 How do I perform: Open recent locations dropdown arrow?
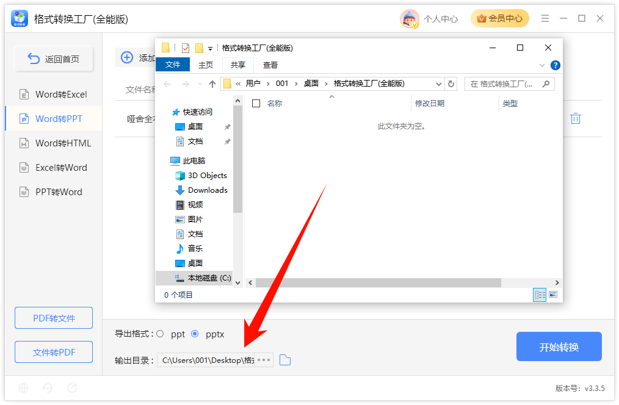tap(200, 84)
